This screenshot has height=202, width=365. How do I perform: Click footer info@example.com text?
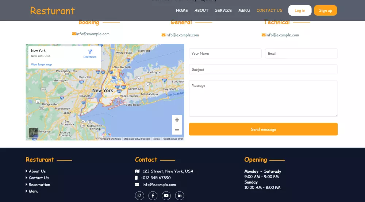[159, 184]
